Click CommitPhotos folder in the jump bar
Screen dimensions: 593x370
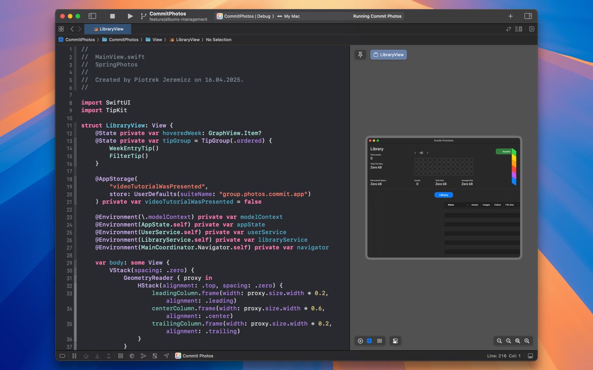(120, 39)
